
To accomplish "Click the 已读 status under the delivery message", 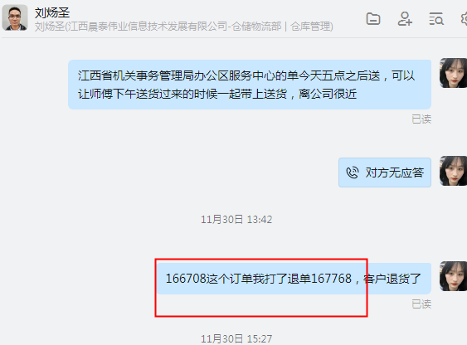I will point(421,119).
